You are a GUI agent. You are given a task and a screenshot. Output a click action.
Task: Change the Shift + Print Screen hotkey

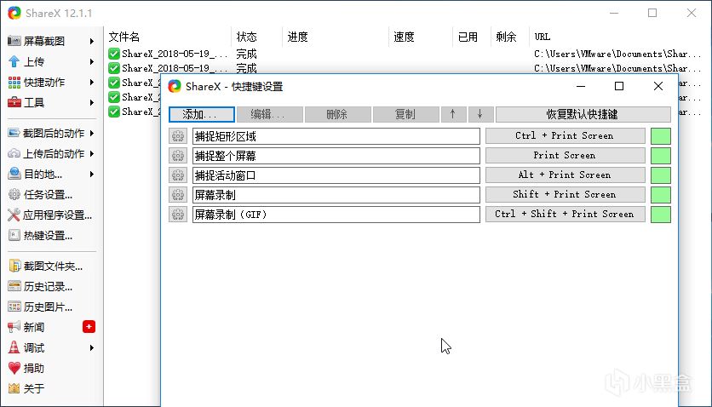pos(565,194)
